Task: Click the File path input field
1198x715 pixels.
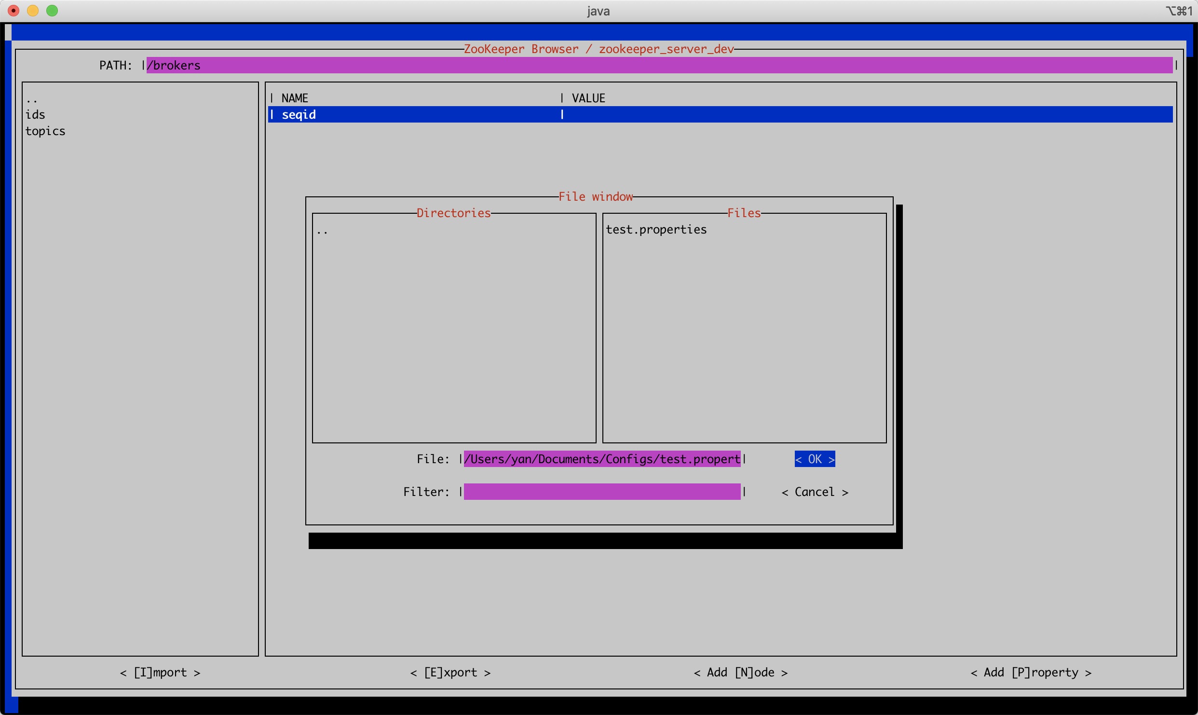Action: [x=601, y=459]
